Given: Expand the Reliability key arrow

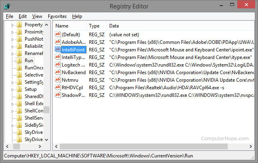Looking at the screenshot, I should pos(13,46).
